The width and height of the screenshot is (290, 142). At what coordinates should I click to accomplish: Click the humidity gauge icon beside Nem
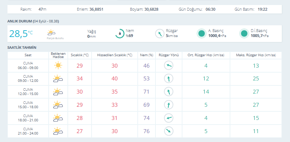point(120,33)
